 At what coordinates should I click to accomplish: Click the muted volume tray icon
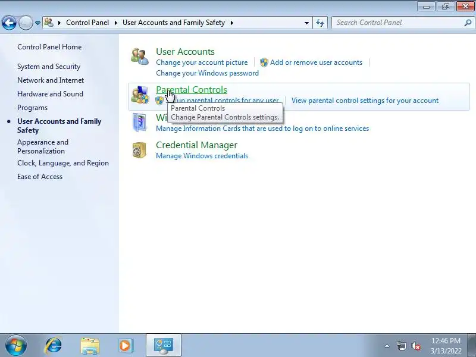(416, 346)
